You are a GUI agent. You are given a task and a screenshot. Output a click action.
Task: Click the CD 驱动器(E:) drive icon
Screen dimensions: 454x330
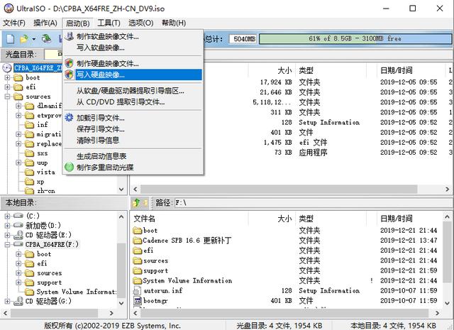pyautogui.click(x=18, y=235)
